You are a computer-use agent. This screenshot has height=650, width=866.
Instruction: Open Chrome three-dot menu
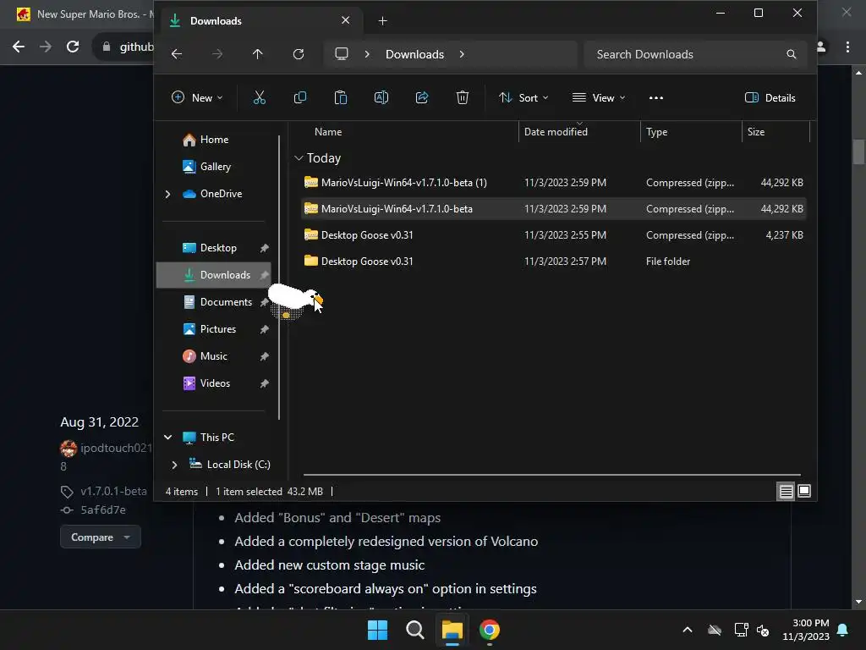point(847,47)
